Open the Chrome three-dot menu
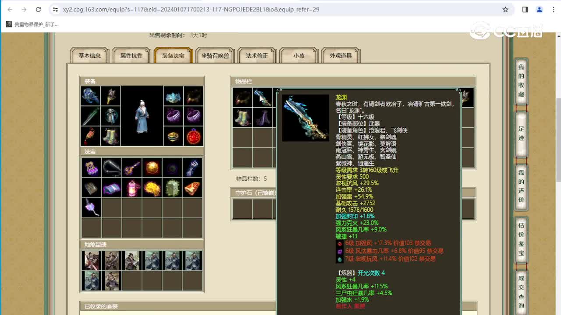The height and width of the screenshot is (315, 561). coord(553,9)
